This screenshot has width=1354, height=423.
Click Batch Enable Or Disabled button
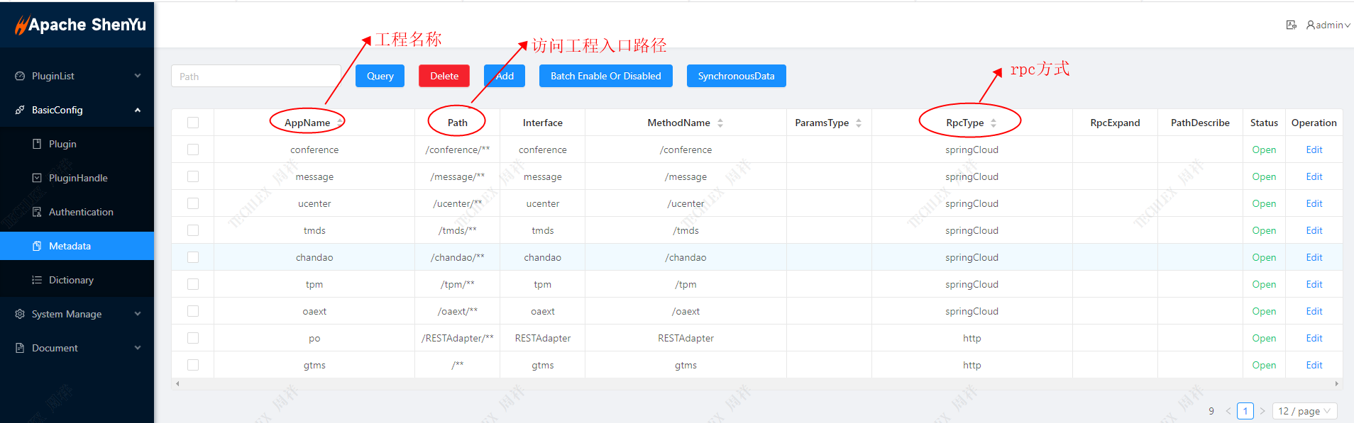606,76
